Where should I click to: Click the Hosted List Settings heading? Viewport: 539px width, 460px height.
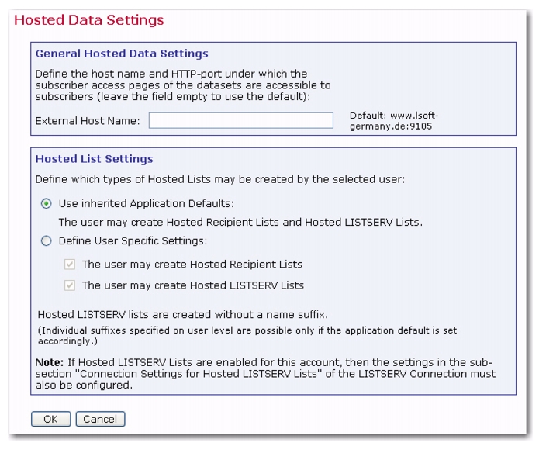coord(94,159)
